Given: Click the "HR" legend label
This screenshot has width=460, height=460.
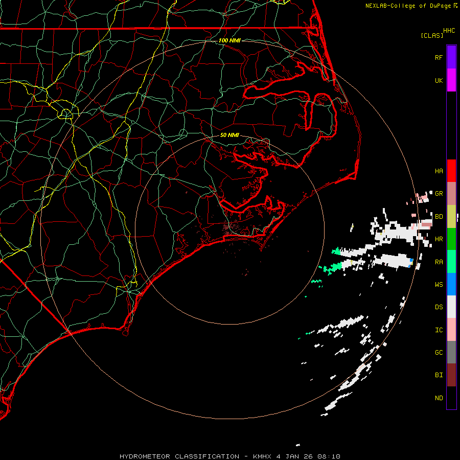Looking at the screenshot, I should (x=439, y=239).
